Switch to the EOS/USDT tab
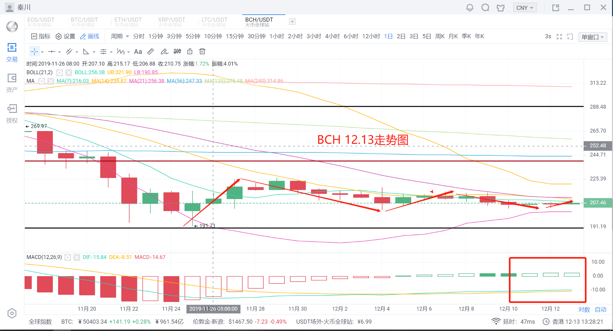613x331 pixels. coord(41,22)
